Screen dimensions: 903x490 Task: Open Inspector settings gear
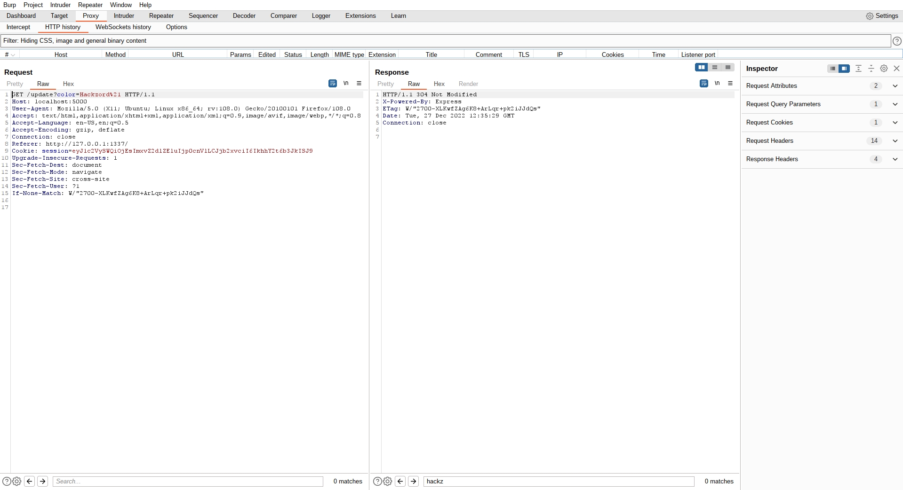[884, 69]
